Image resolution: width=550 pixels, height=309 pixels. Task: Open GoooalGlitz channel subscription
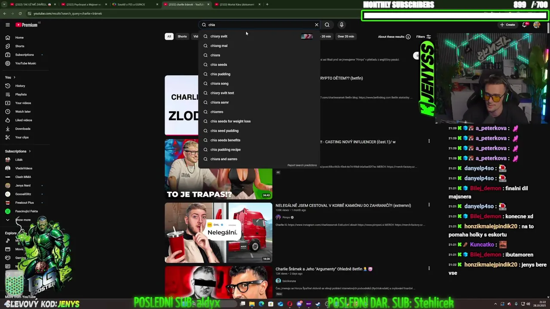[x=24, y=194]
